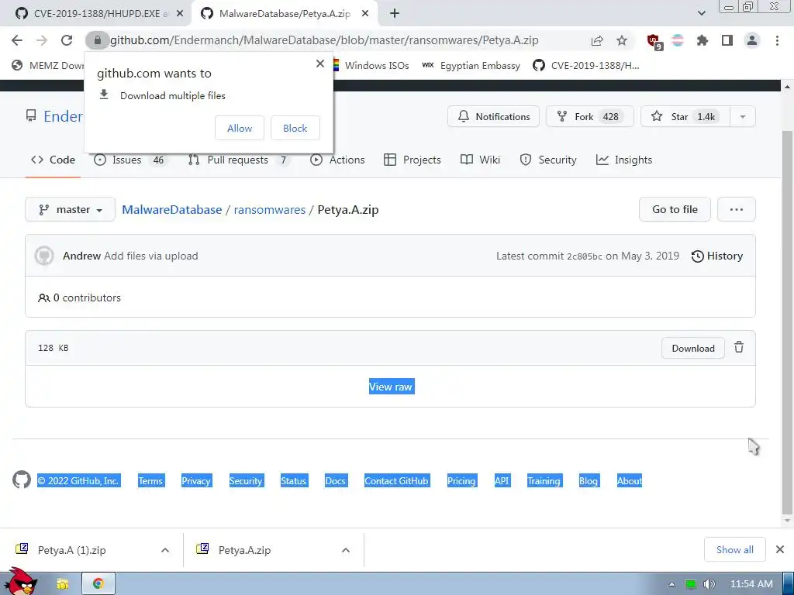This screenshot has width=794, height=595.
Task: Open Egyptian Embassy bookmark
Action: tap(471, 65)
